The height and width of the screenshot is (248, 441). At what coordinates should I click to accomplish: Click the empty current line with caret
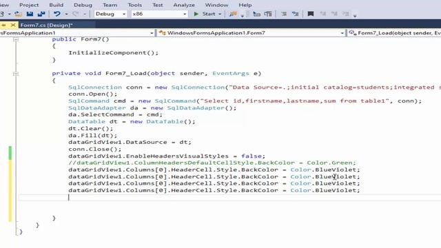click(229, 198)
